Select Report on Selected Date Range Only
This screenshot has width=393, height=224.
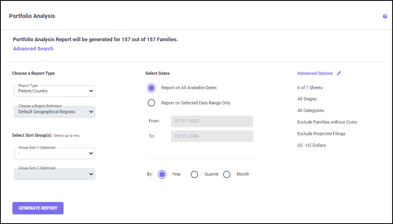(x=151, y=103)
